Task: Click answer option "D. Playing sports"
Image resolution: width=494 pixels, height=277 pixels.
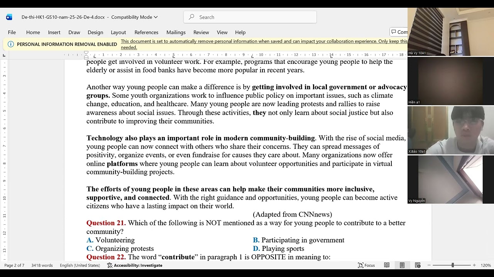Action: 279,249
